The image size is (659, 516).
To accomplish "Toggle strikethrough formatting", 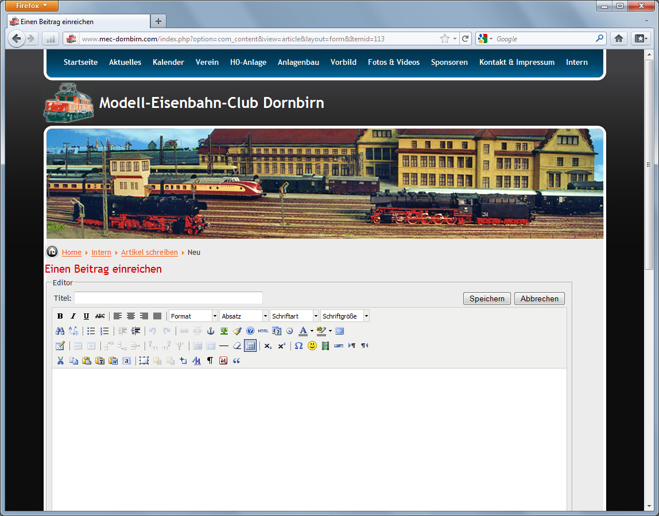I will coord(100,316).
